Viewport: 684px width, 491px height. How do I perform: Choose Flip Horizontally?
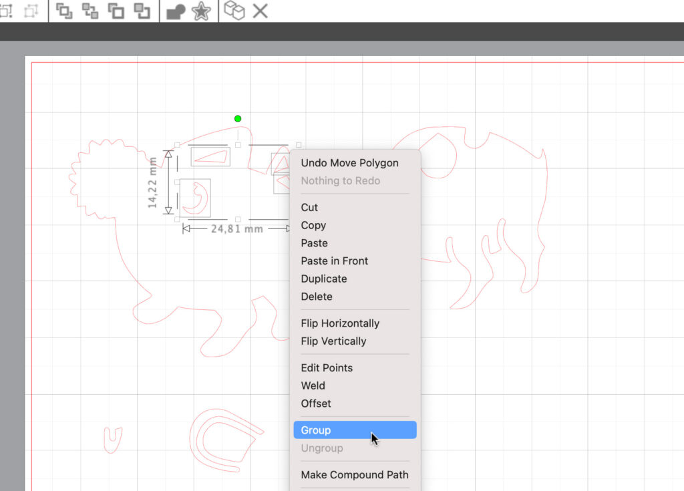(340, 323)
